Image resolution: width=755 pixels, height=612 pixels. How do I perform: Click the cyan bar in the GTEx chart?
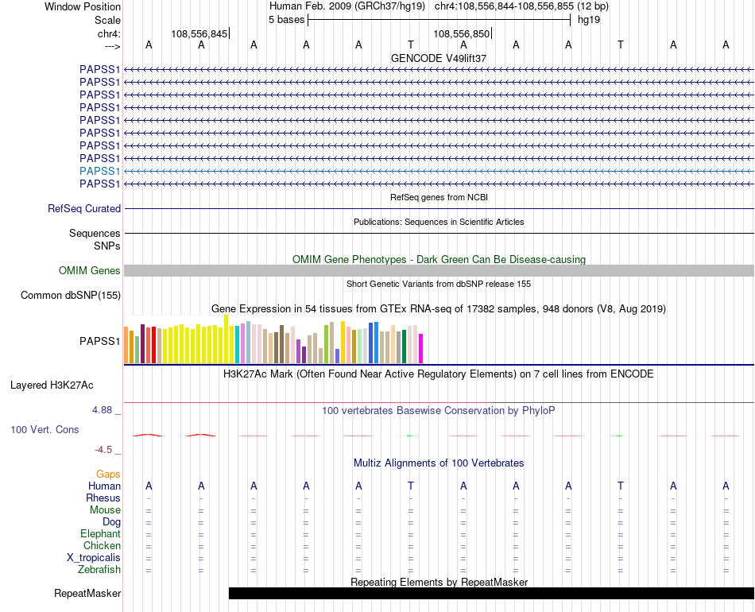point(238,344)
